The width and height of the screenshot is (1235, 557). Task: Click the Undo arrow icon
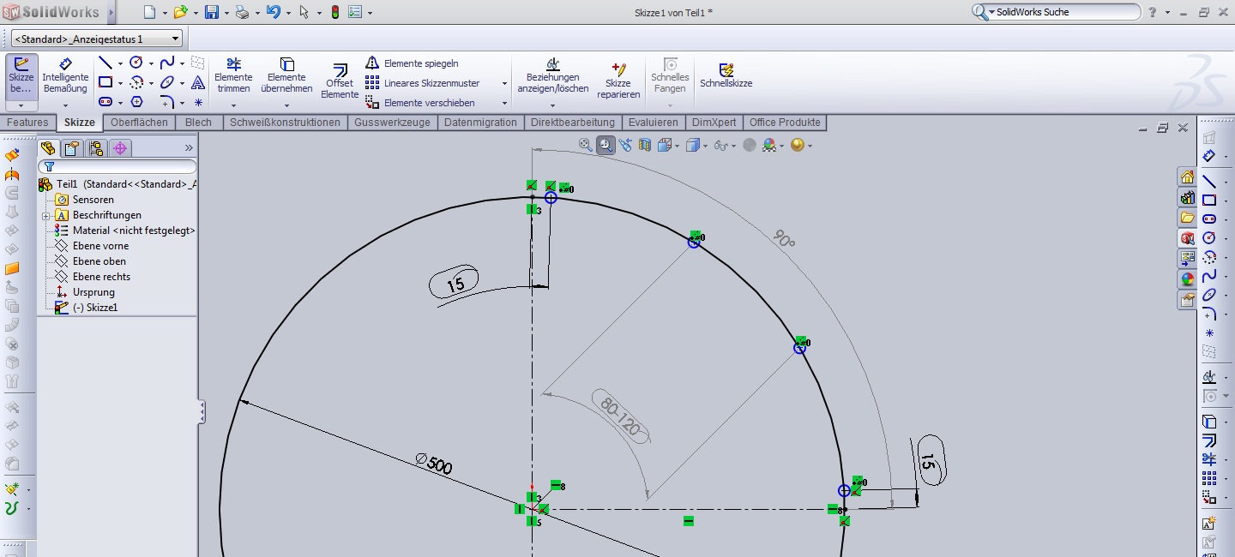point(274,12)
